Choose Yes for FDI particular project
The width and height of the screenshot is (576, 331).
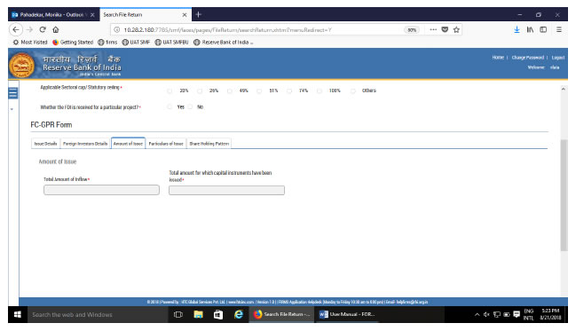pos(170,106)
